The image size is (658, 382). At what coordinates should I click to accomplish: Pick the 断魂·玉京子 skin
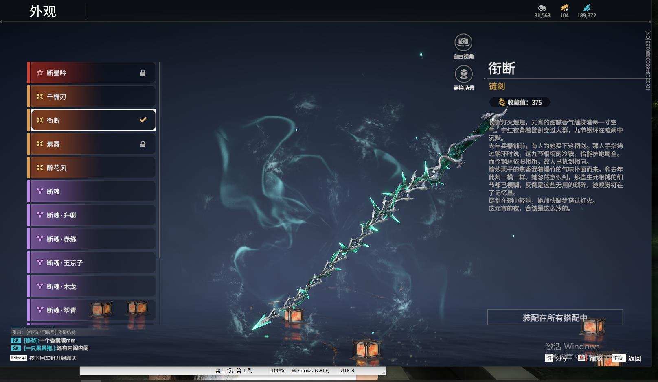tap(92, 263)
